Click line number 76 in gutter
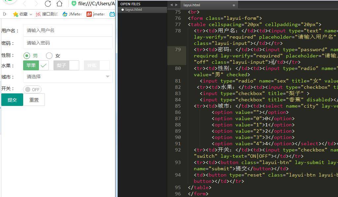 click(178, 18)
